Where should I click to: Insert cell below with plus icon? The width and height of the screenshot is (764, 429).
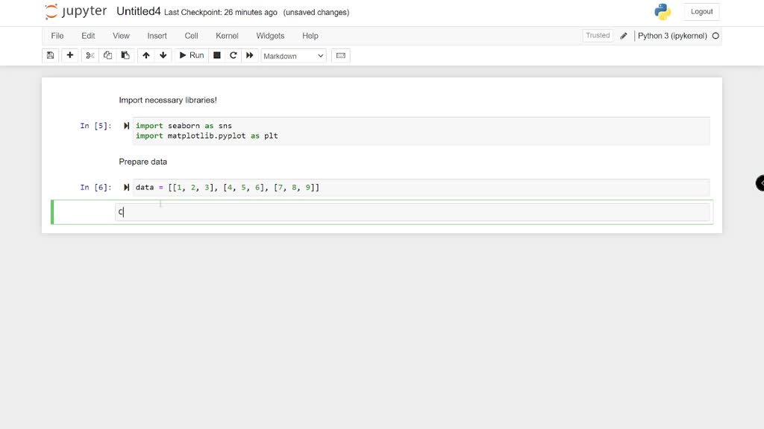[x=69, y=55]
